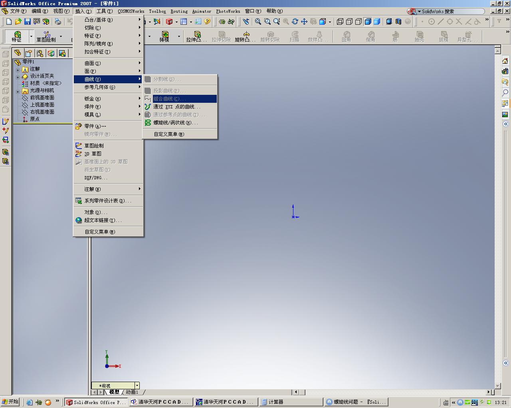Activate the Pan view tool
The width and height of the screenshot is (511, 408).
click(304, 22)
